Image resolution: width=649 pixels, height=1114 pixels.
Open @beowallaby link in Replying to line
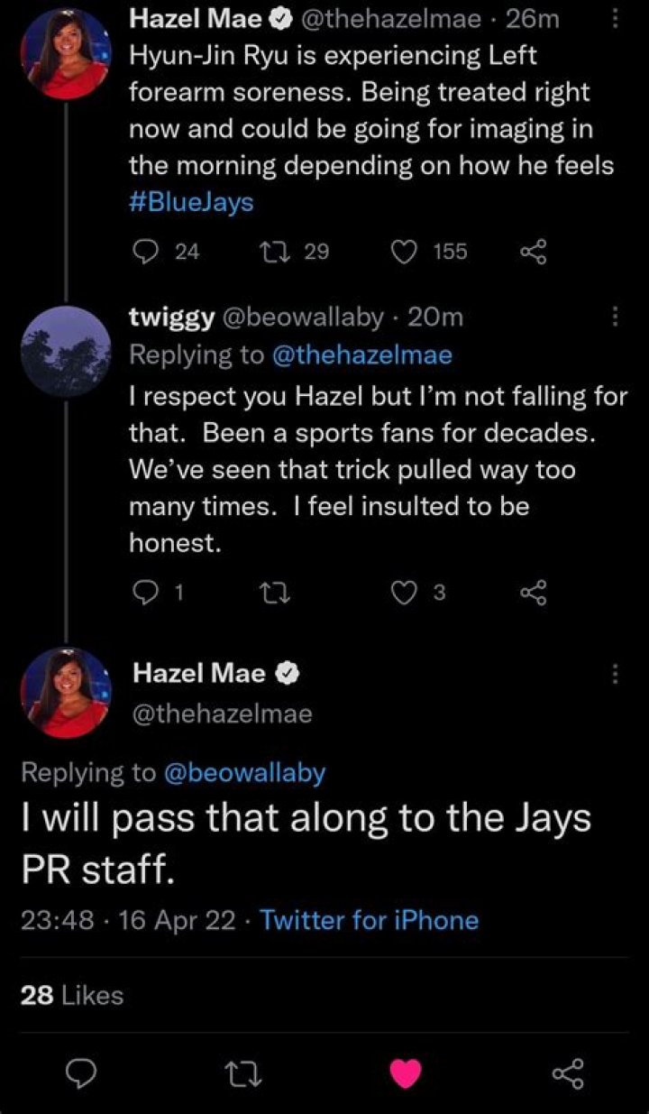click(x=243, y=773)
